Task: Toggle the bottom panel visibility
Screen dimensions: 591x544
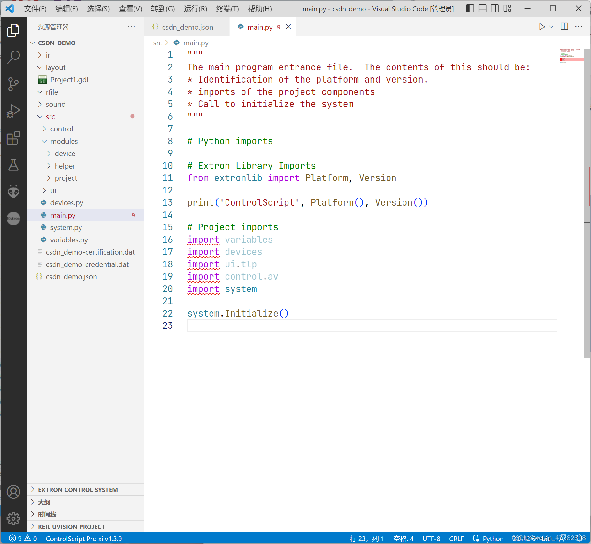Action: (482, 9)
